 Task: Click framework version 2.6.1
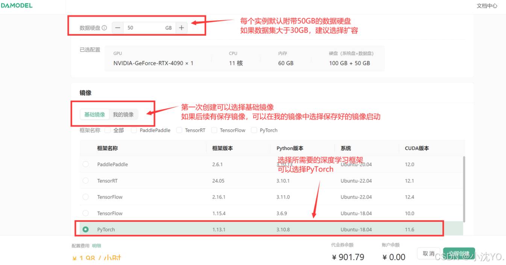click(x=218, y=164)
